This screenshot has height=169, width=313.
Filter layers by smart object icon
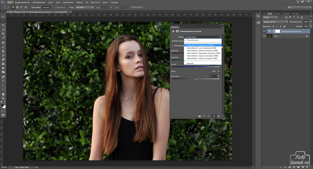[302, 17]
